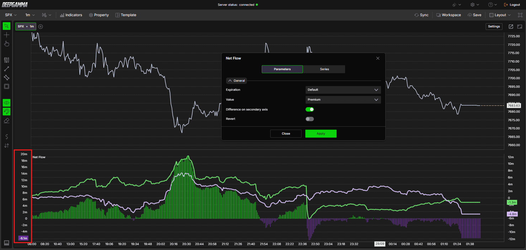Open the Value dropdown set to Premium
526x250 pixels.
343,100
